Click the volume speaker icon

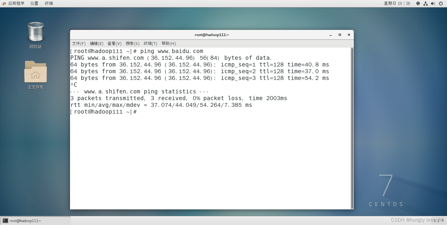pyautogui.click(x=433, y=3)
